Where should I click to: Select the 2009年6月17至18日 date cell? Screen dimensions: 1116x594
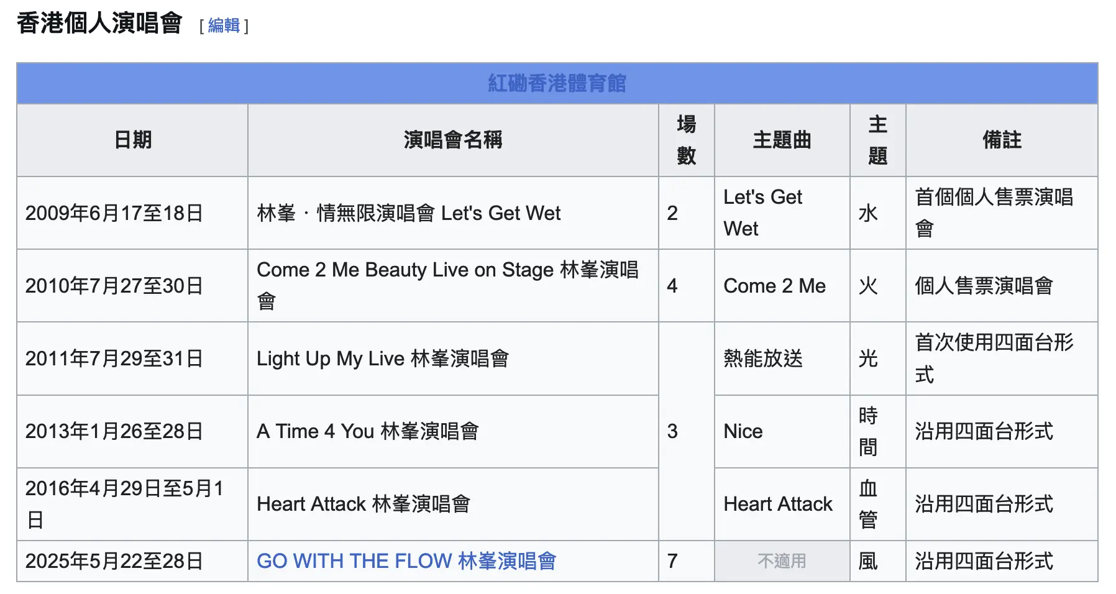[x=132, y=213]
